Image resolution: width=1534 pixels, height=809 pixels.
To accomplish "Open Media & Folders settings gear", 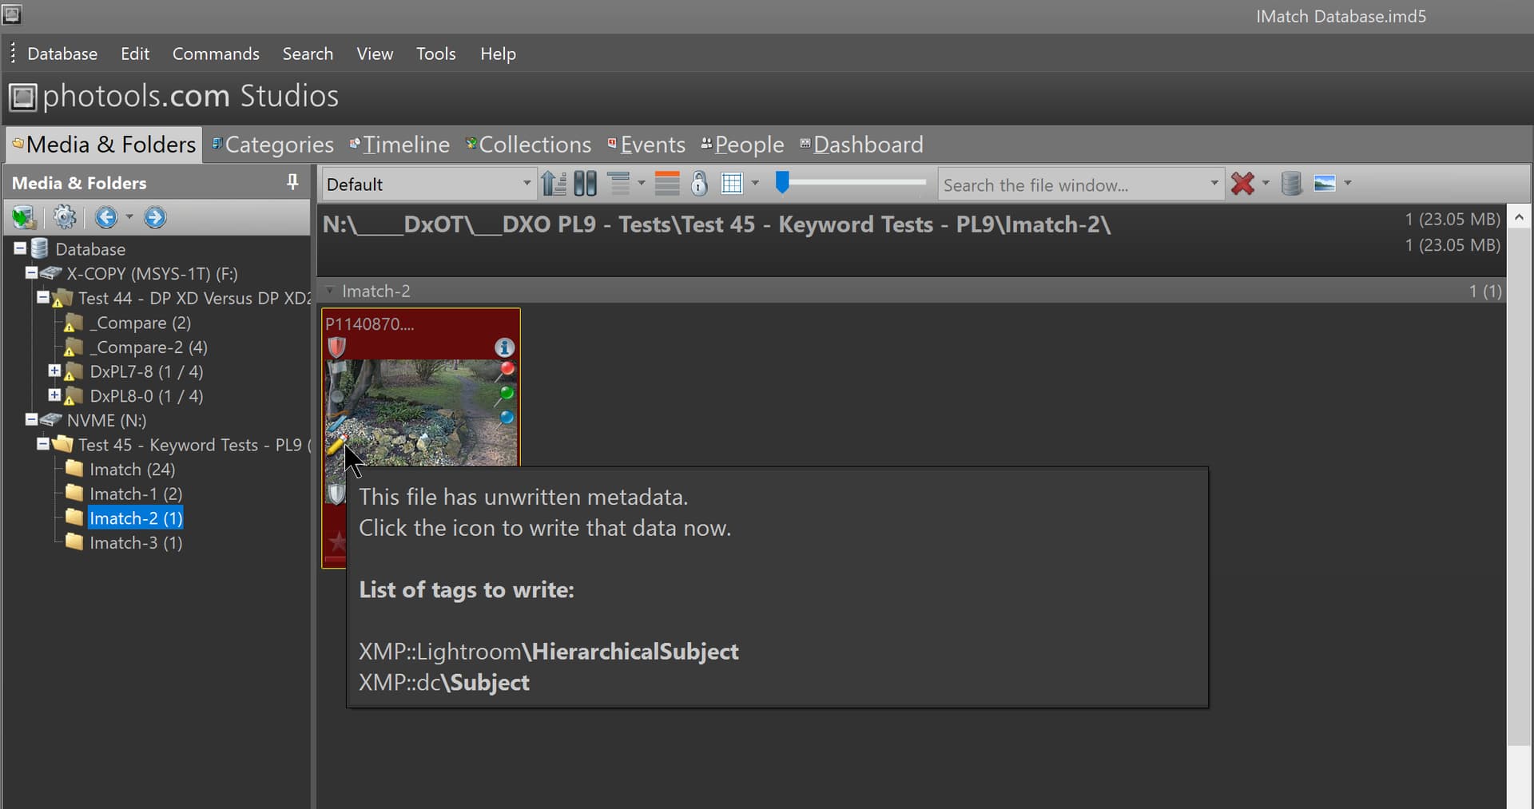I will (65, 217).
